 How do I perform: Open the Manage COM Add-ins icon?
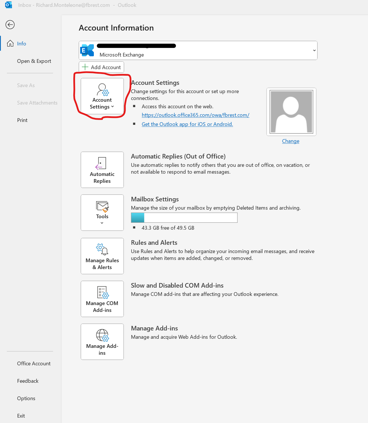coord(102,292)
